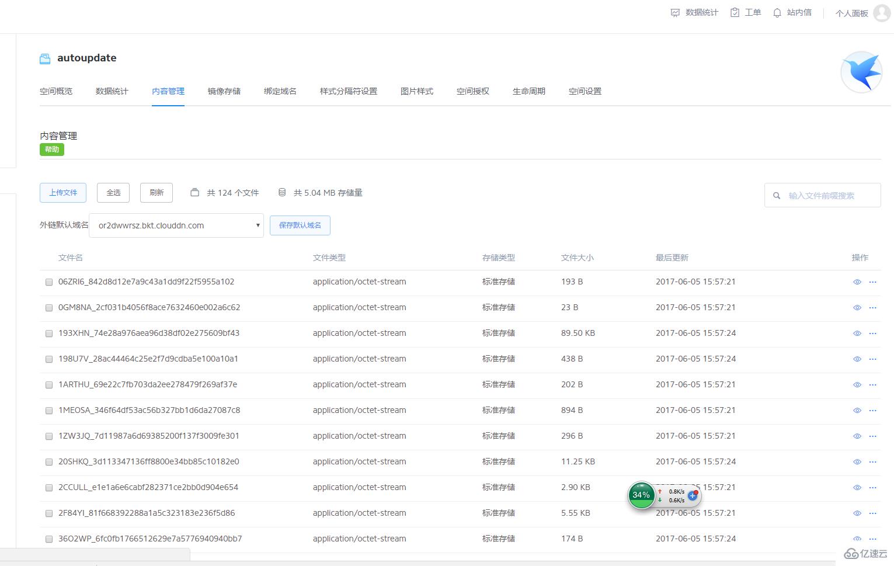894x566 pixels.
Task: Click the 最后更新 column header
Action: (672, 258)
